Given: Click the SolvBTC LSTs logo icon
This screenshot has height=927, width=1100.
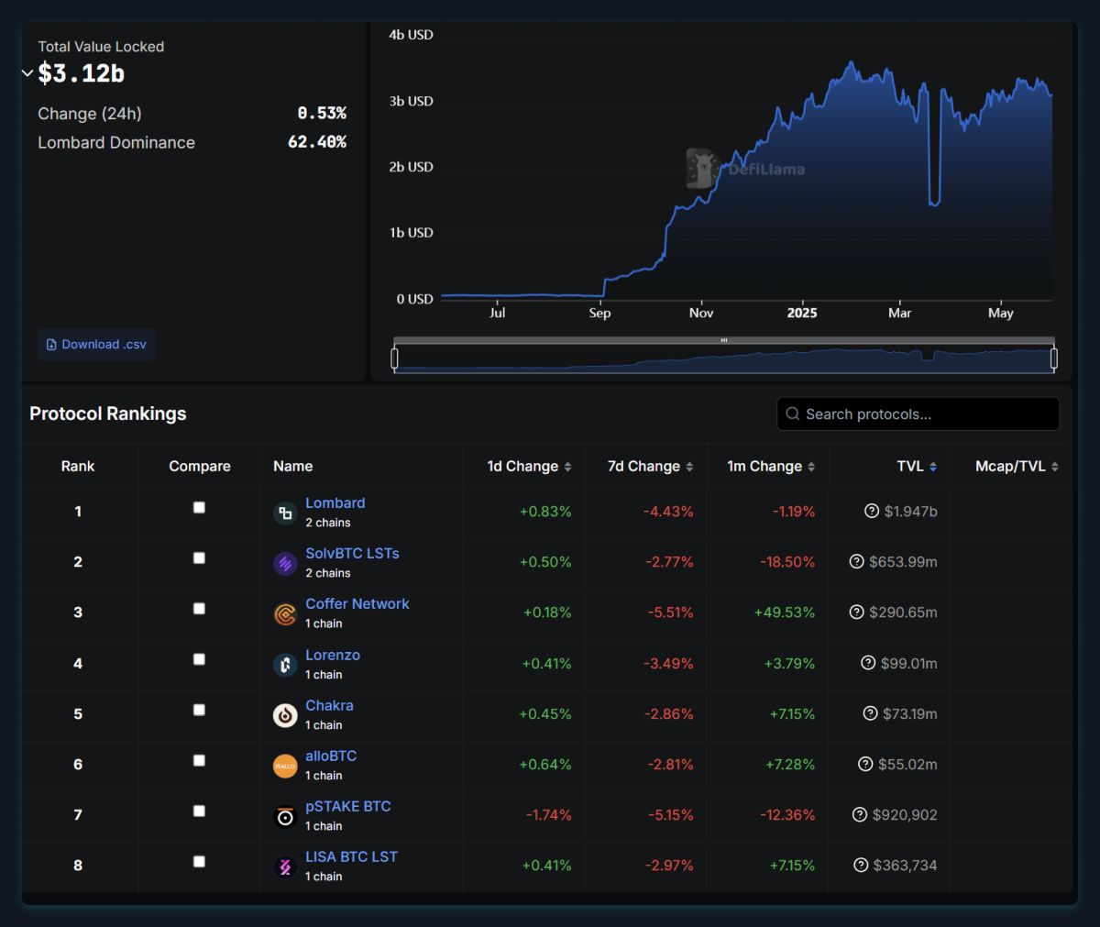Looking at the screenshot, I should click(285, 564).
